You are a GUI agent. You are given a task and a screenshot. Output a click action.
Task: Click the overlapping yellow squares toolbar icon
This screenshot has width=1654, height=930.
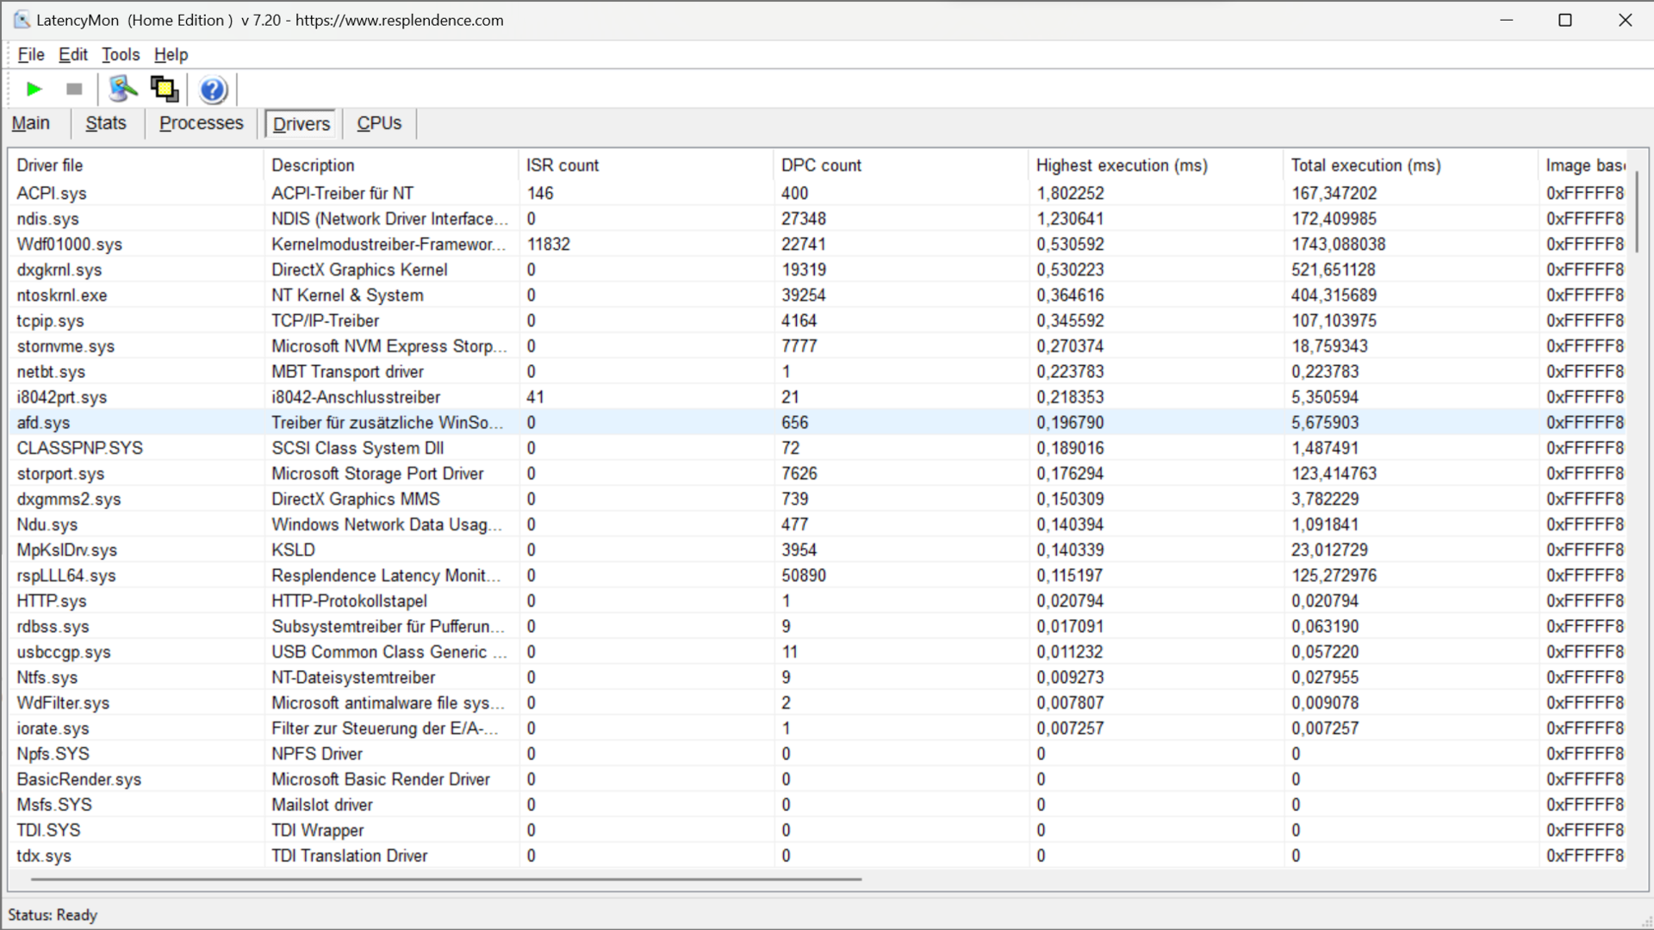click(165, 89)
